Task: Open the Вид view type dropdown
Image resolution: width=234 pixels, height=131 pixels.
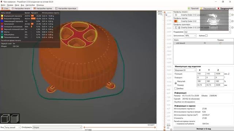Action: point(12,127)
